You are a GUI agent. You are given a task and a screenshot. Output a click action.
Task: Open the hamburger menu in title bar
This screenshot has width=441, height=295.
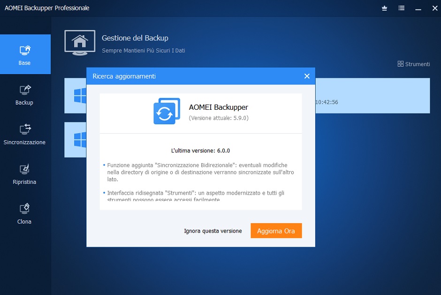coord(401,8)
